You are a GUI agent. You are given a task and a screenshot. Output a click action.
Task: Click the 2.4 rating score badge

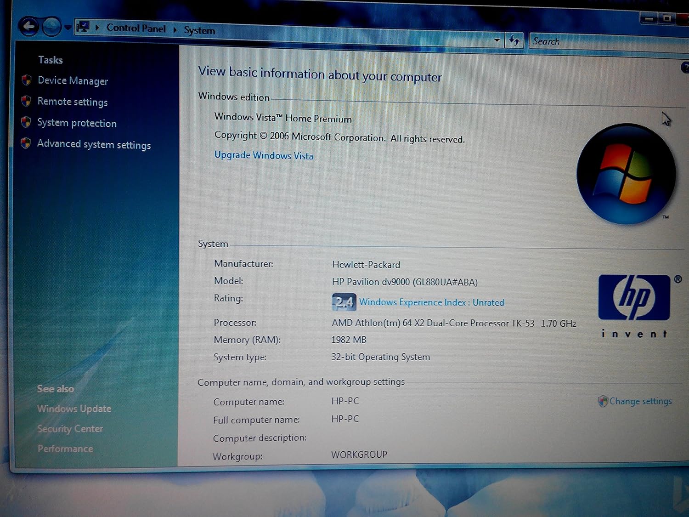344,301
